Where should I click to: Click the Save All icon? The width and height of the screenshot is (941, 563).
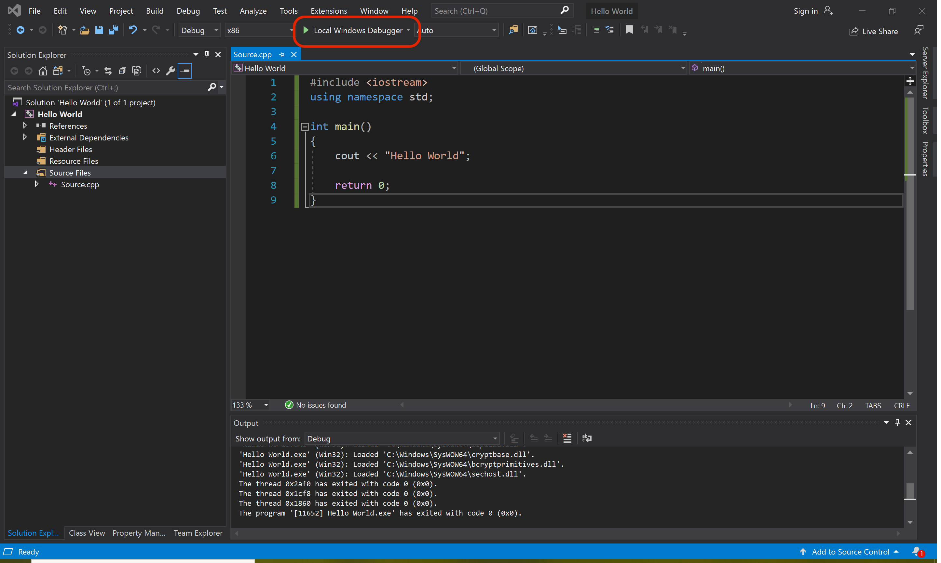(x=113, y=30)
